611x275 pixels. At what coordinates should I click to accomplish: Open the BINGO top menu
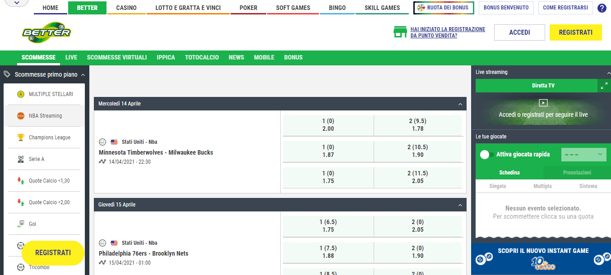click(338, 8)
